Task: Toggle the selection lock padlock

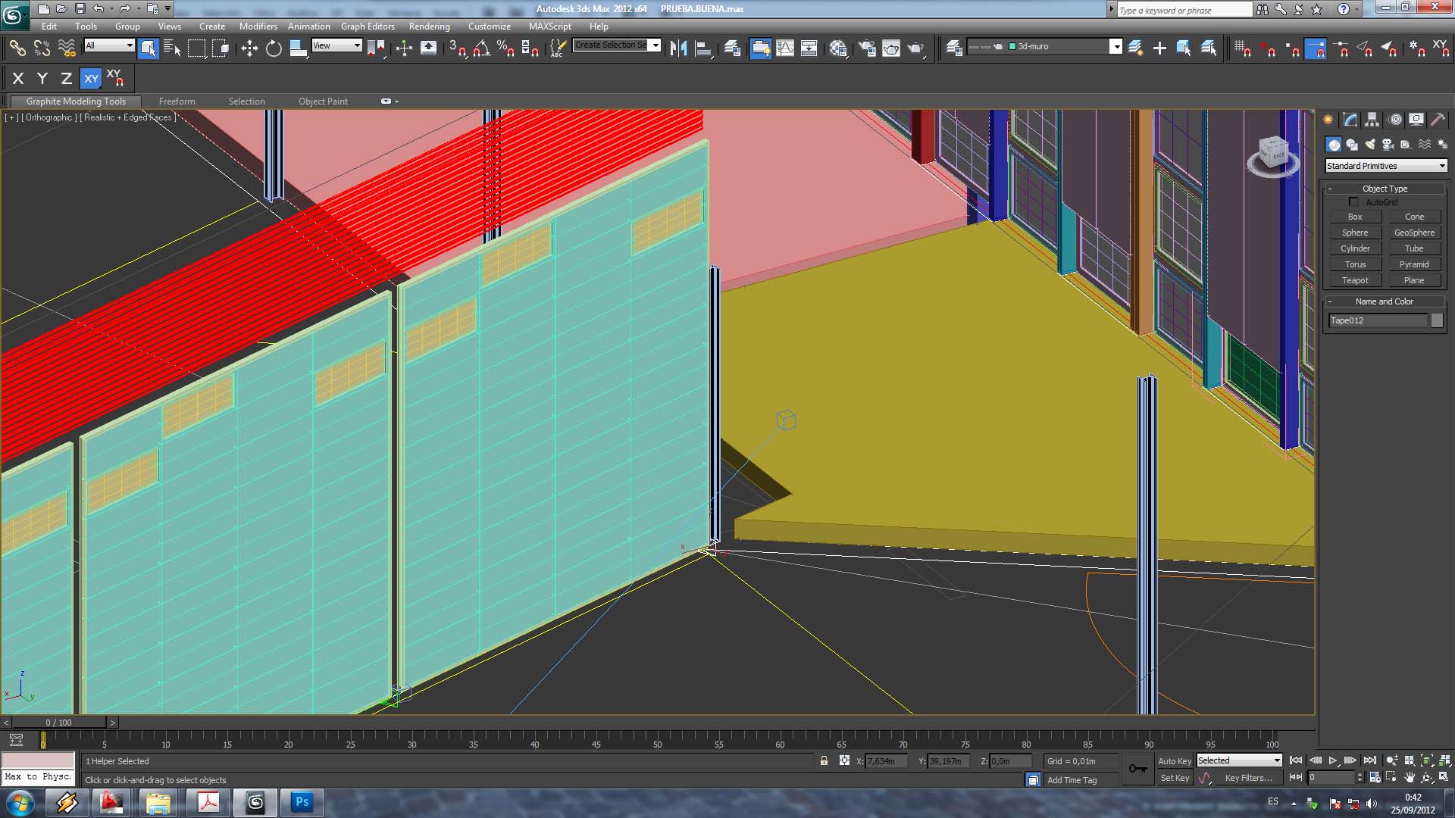Action: click(824, 761)
